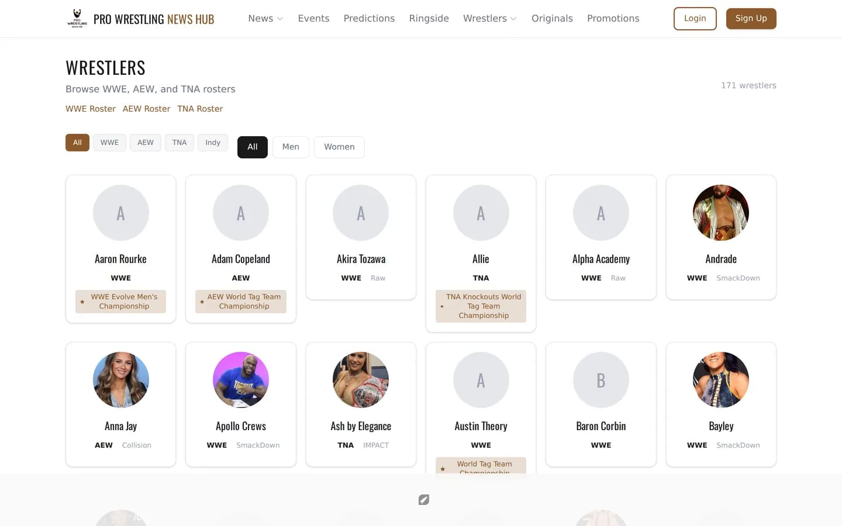Viewport: 842px width, 526px height.
Task: Follow the WWE Roster link
Action: pyautogui.click(x=91, y=109)
